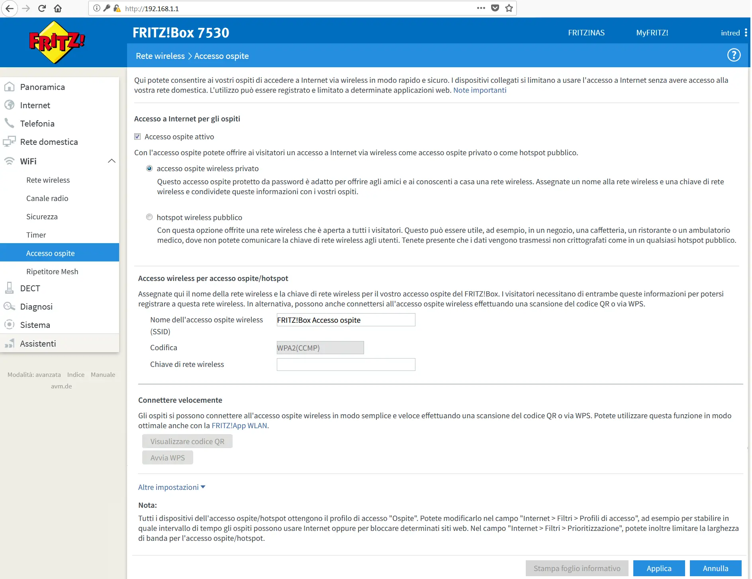Screen dimensions: 752x579
Task: Open user menu three-dot icon next to intred
Action: pyautogui.click(x=746, y=33)
